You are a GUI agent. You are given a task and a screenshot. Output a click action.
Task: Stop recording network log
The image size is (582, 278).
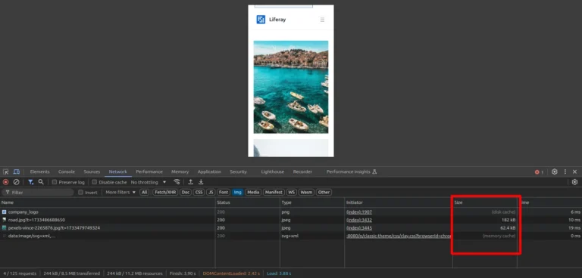5,182
